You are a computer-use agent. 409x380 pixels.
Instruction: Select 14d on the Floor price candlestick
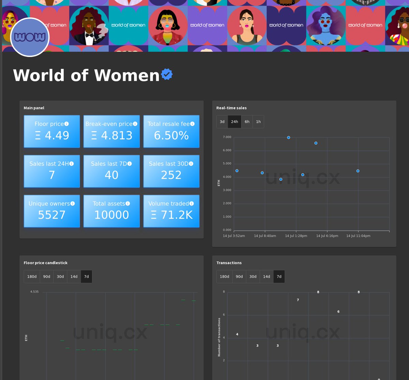74,276
